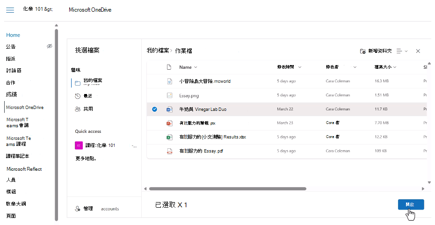Select the 有說服力的 Essay.pdf file name

[201, 151]
